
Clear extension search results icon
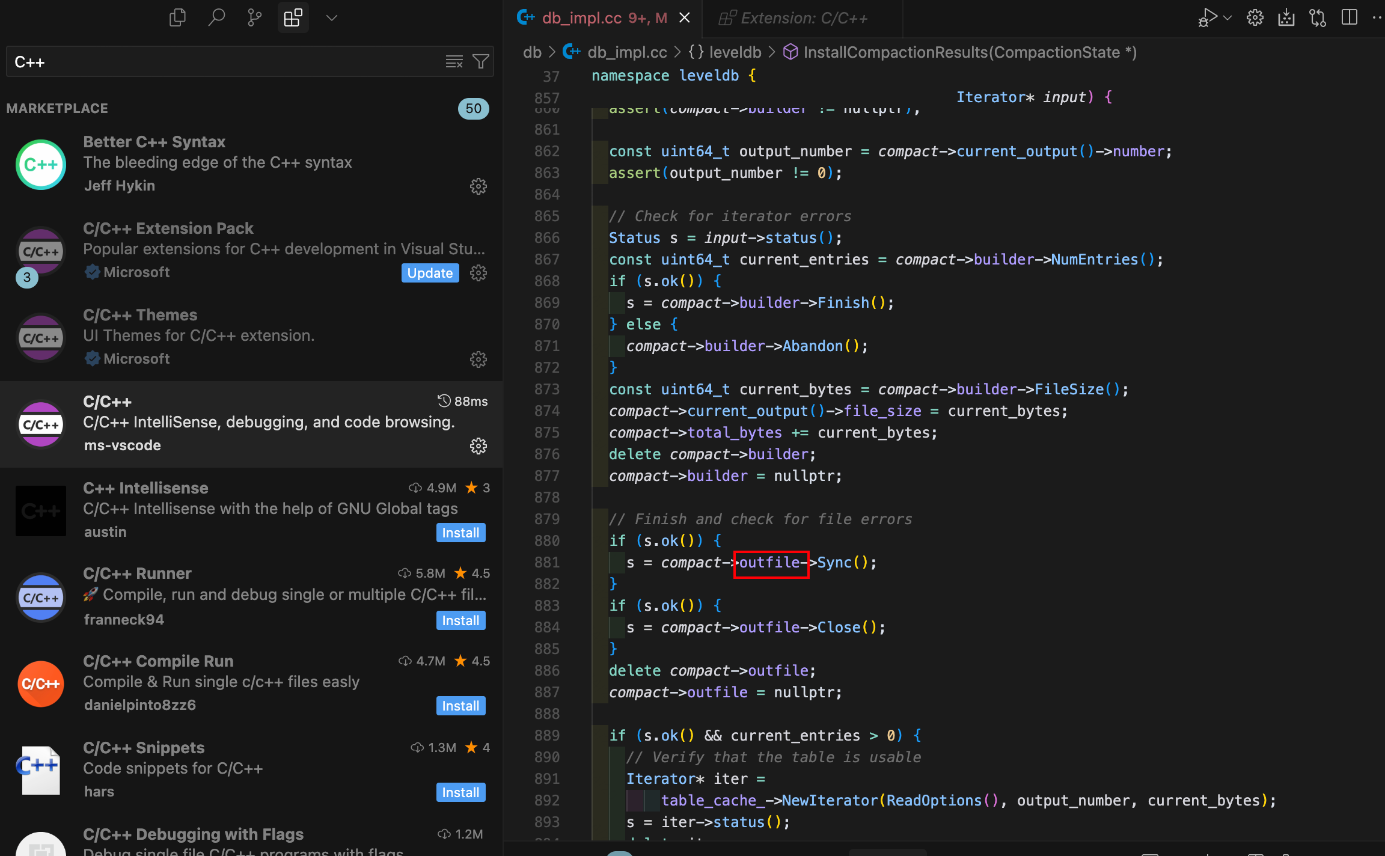pos(454,61)
